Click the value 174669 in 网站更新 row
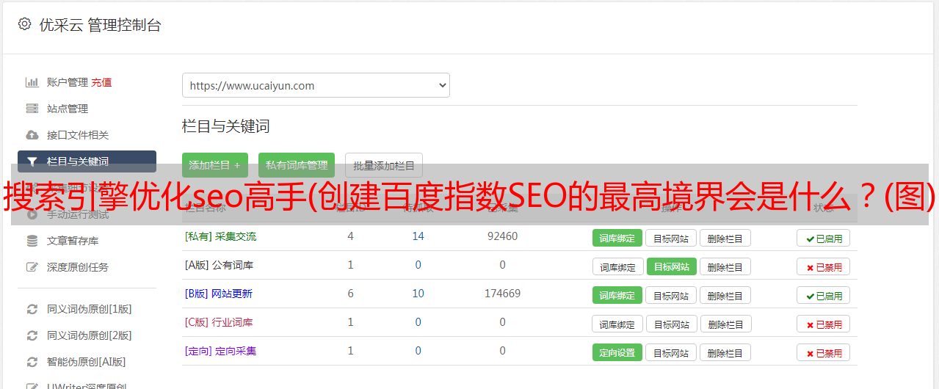Screen dimensions: 939x389 (502, 294)
